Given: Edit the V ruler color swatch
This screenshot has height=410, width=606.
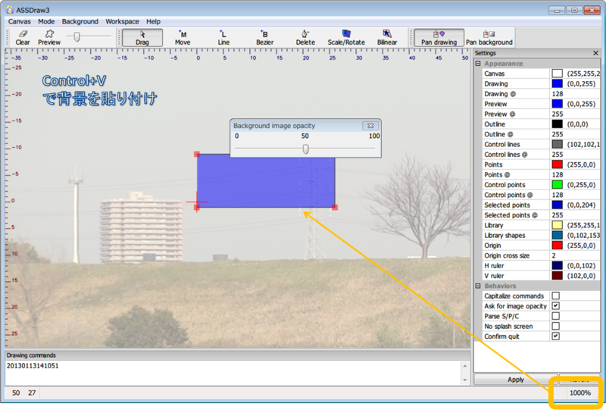Looking at the screenshot, I should [557, 275].
